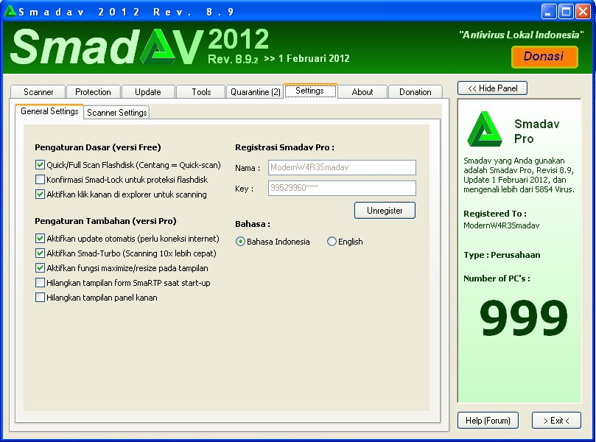The width and height of the screenshot is (596, 442).
Task: Click the '999' number of PCs text
Action: pyautogui.click(x=523, y=318)
